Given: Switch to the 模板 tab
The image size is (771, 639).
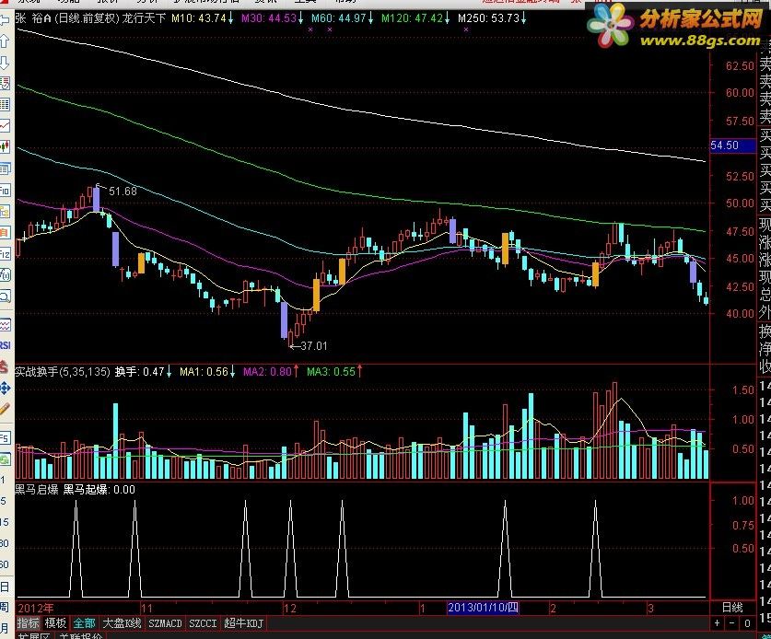Looking at the screenshot, I should pos(55,623).
